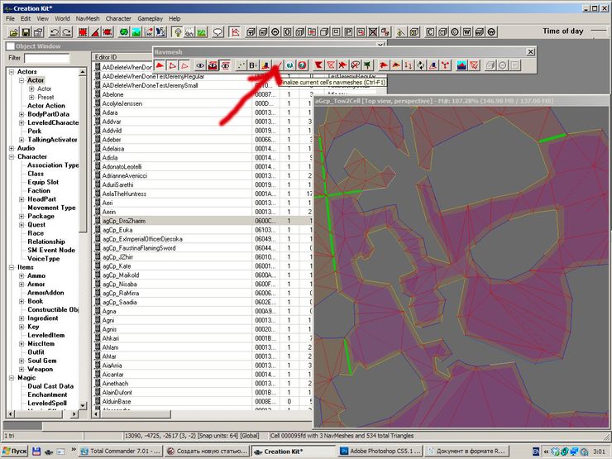Open the Gameplay menu
Image resolution: width=612 pixels, height=459 pixels.
pos(150,18)
